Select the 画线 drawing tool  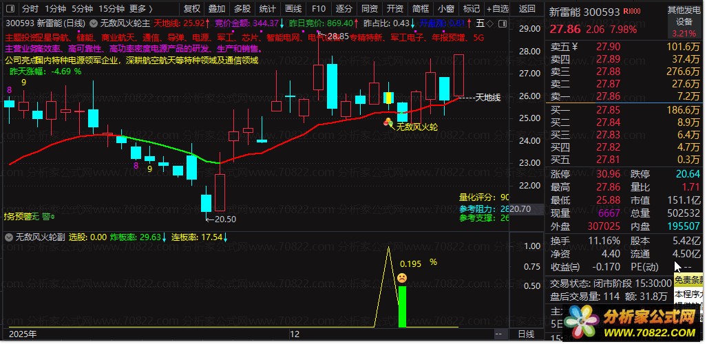tap(293, 8)
